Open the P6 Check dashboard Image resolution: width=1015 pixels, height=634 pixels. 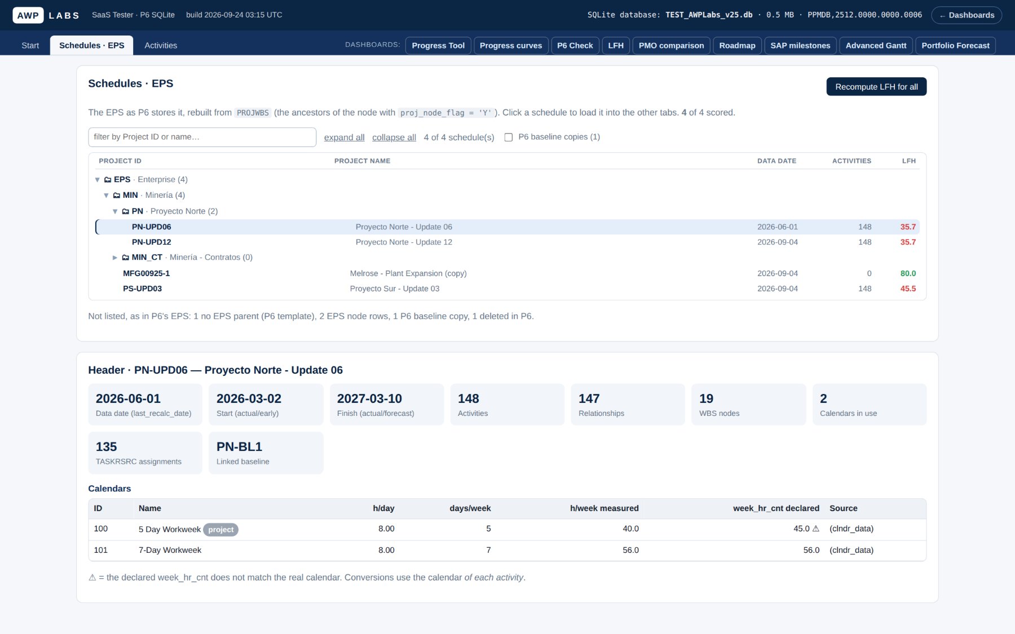tap(575, 45)
